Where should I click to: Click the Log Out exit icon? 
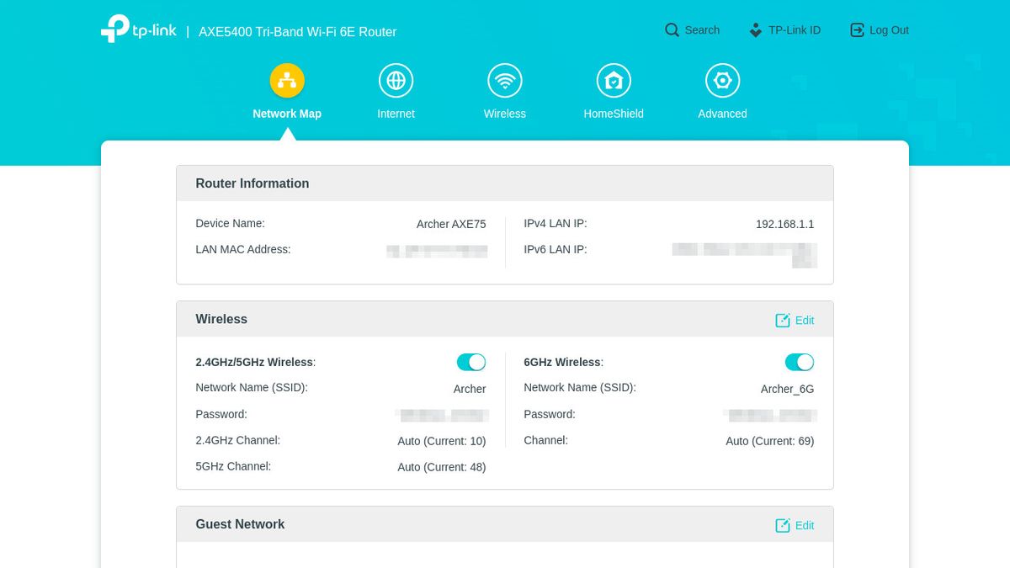point(857,29)
